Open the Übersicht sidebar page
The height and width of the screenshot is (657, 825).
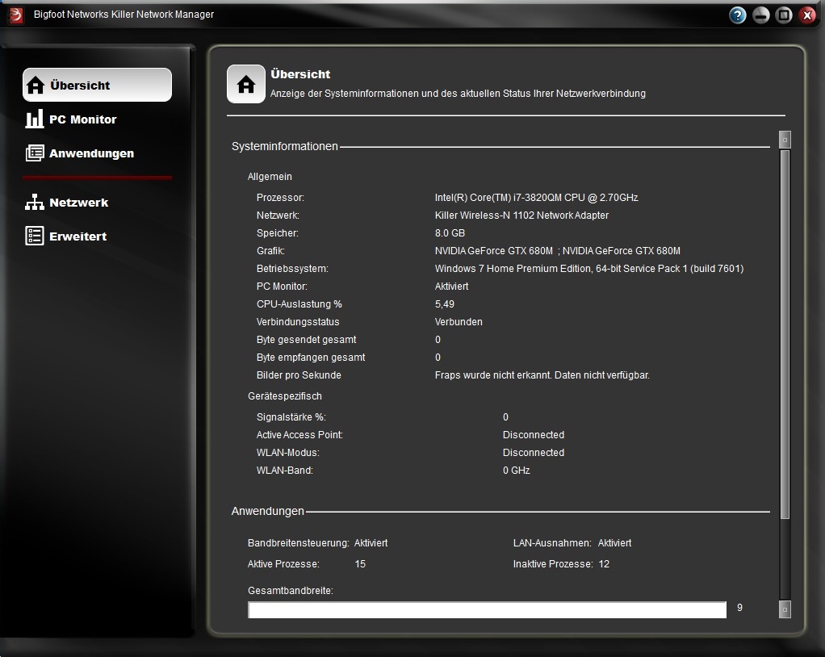tap(97, 85)
